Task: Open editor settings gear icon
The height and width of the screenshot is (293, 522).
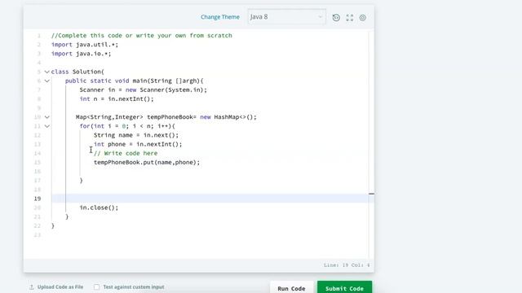Action: [362, 18]
